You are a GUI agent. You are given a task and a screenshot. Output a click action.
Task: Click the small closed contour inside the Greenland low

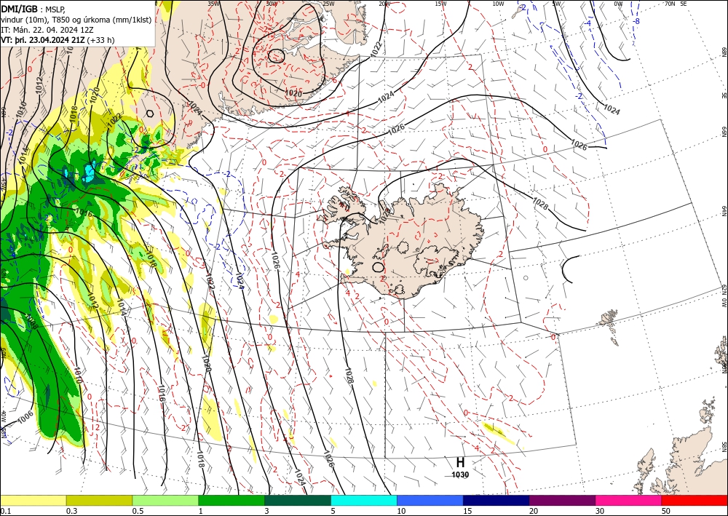pyautogui.click(x=276, y=56)
